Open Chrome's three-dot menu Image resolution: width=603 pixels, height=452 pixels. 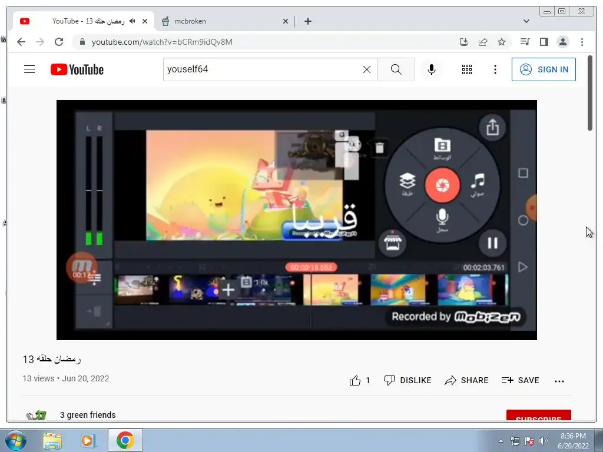coord(582,42)
